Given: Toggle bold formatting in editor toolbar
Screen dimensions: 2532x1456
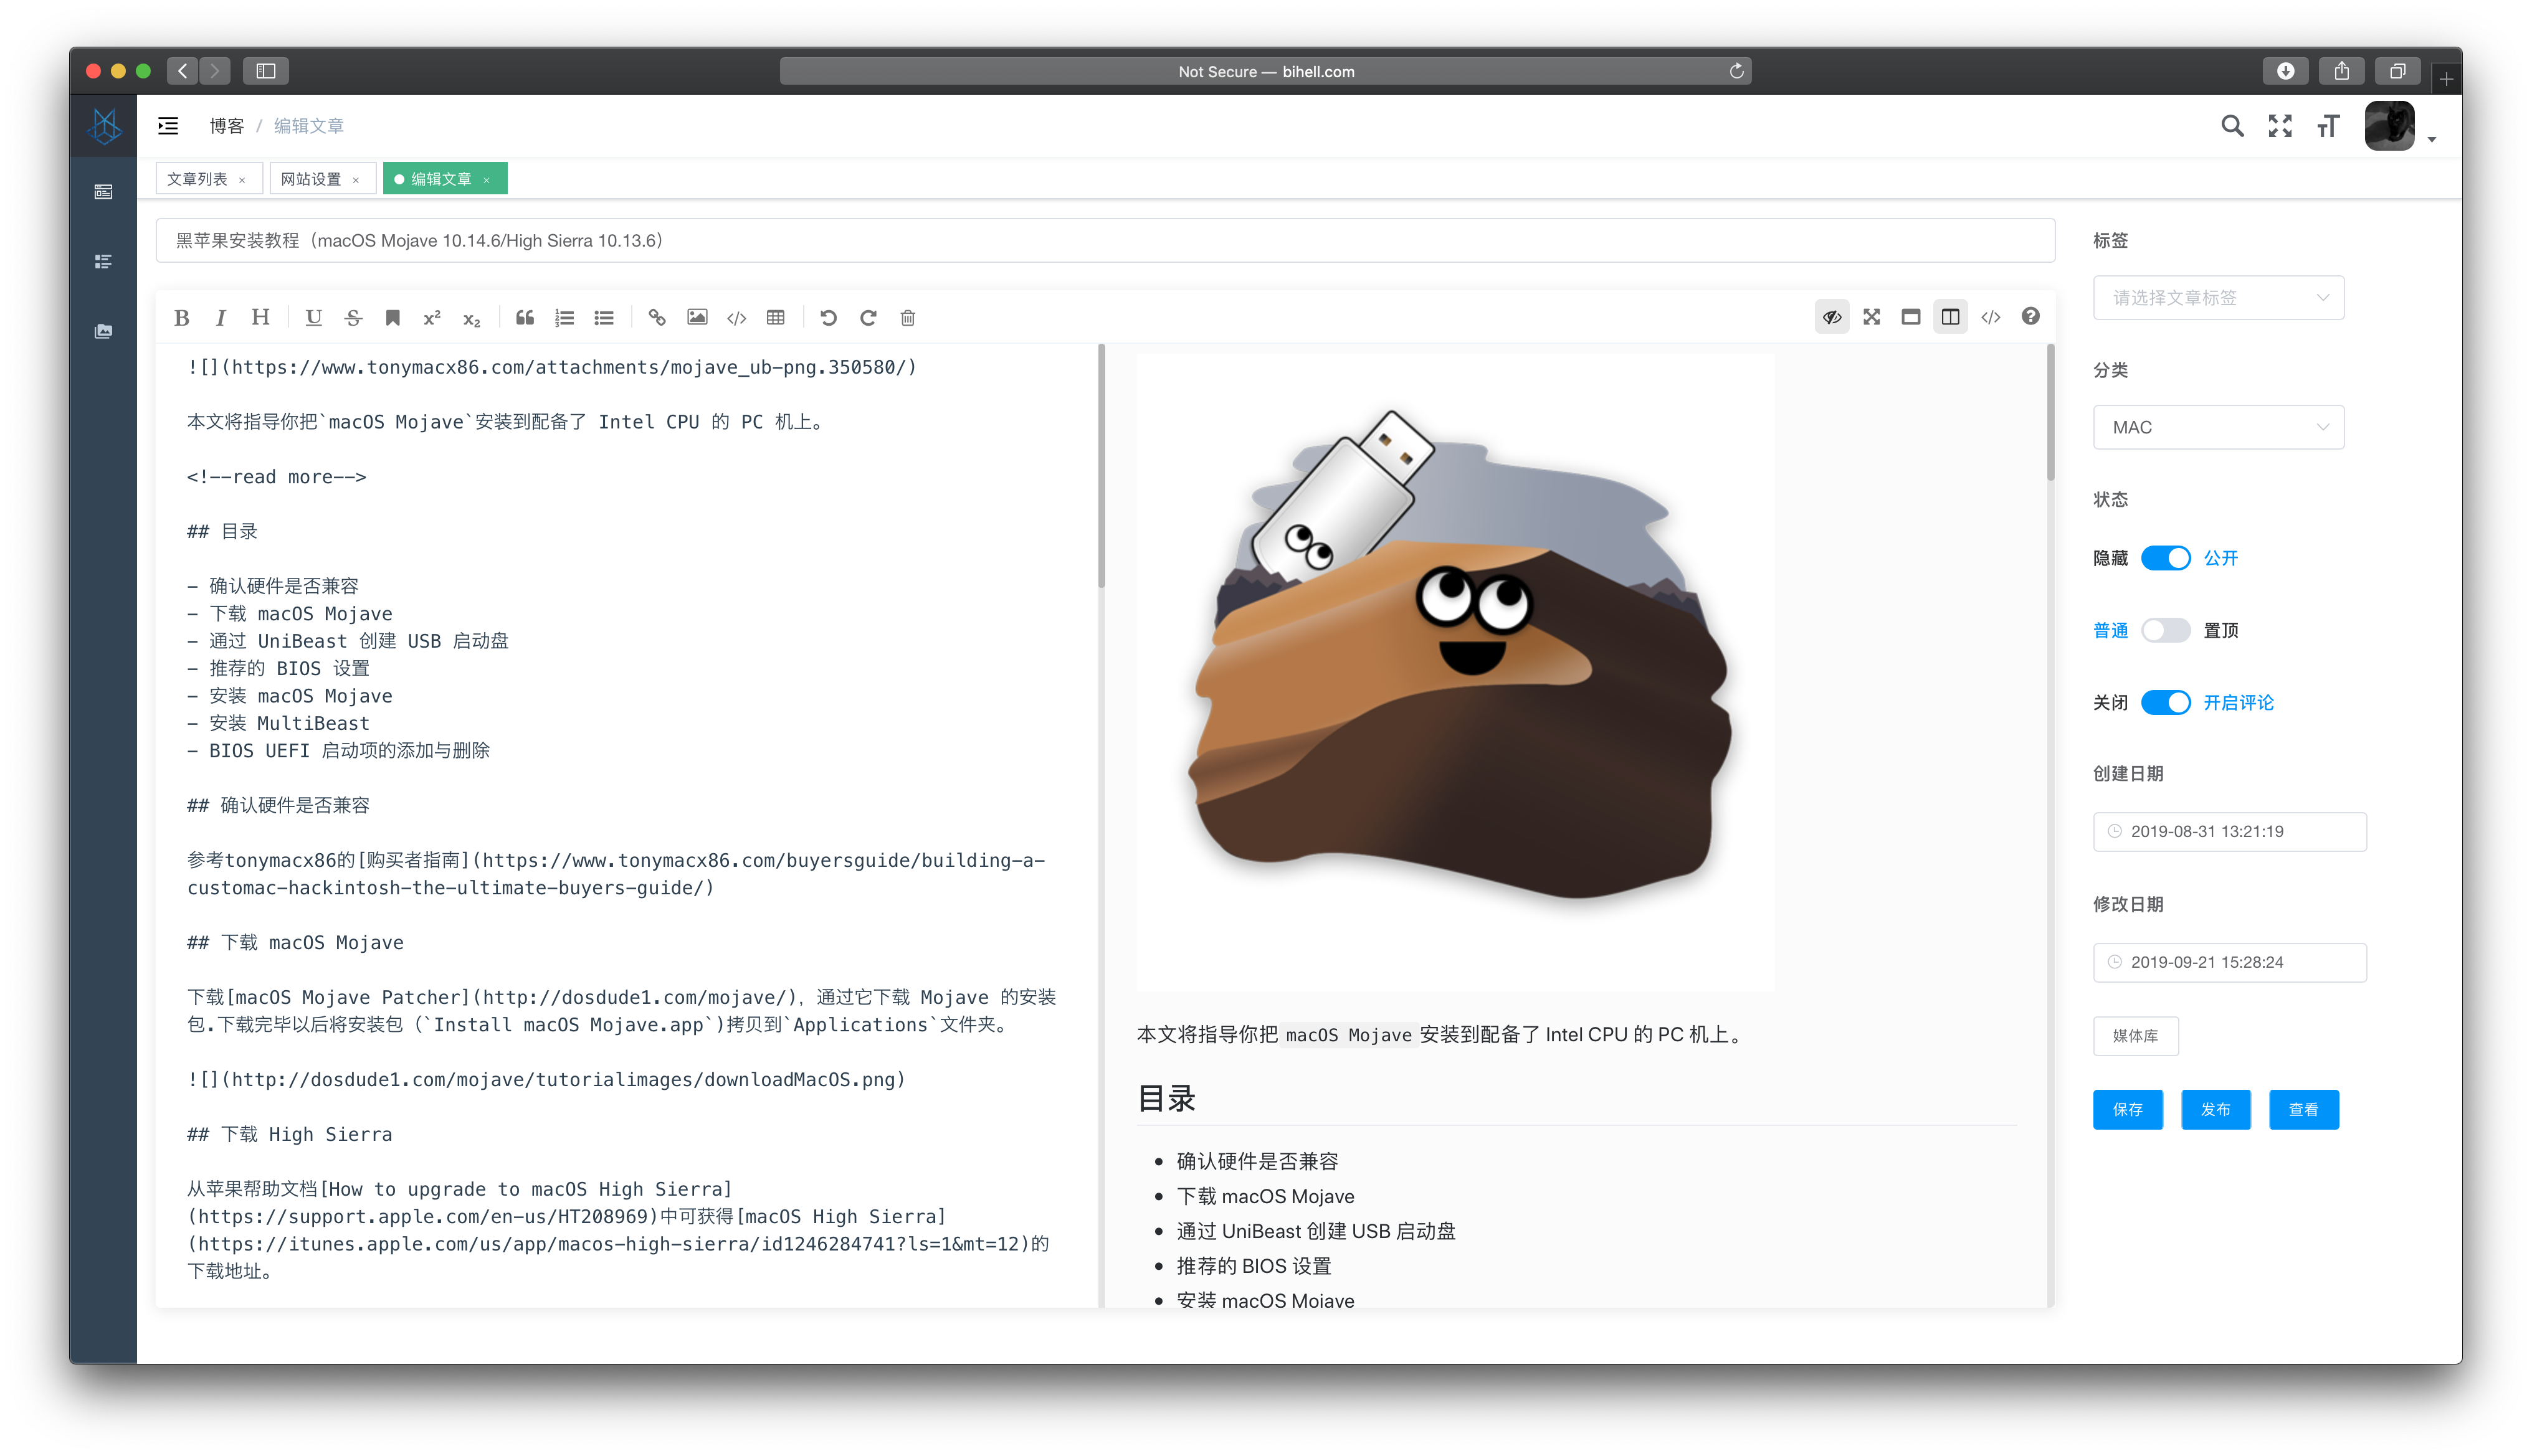Looking at the screenshot, I should (181, 318).
